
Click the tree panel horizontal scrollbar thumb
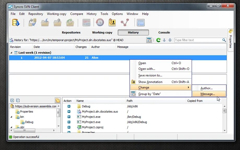pyautogui.click(x=25, y=131)
